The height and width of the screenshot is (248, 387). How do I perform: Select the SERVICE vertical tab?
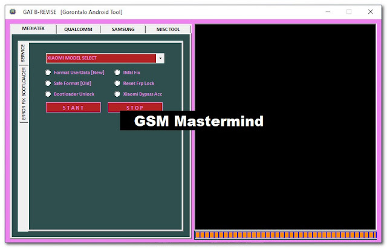tap(23, 53)
